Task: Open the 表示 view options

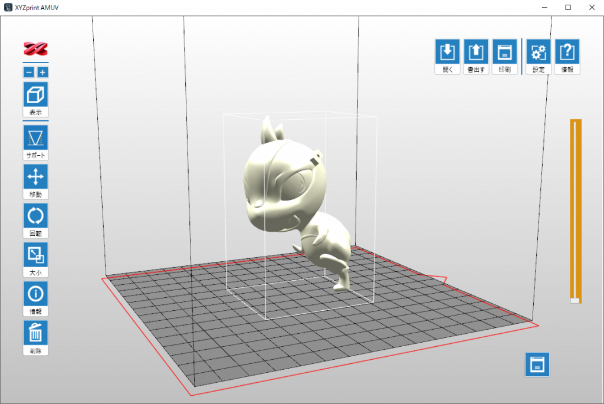Action: point(35,99)
